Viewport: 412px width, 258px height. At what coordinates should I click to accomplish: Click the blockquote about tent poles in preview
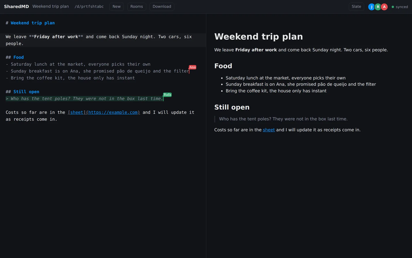pyautogui.click(x=283, y=119)
